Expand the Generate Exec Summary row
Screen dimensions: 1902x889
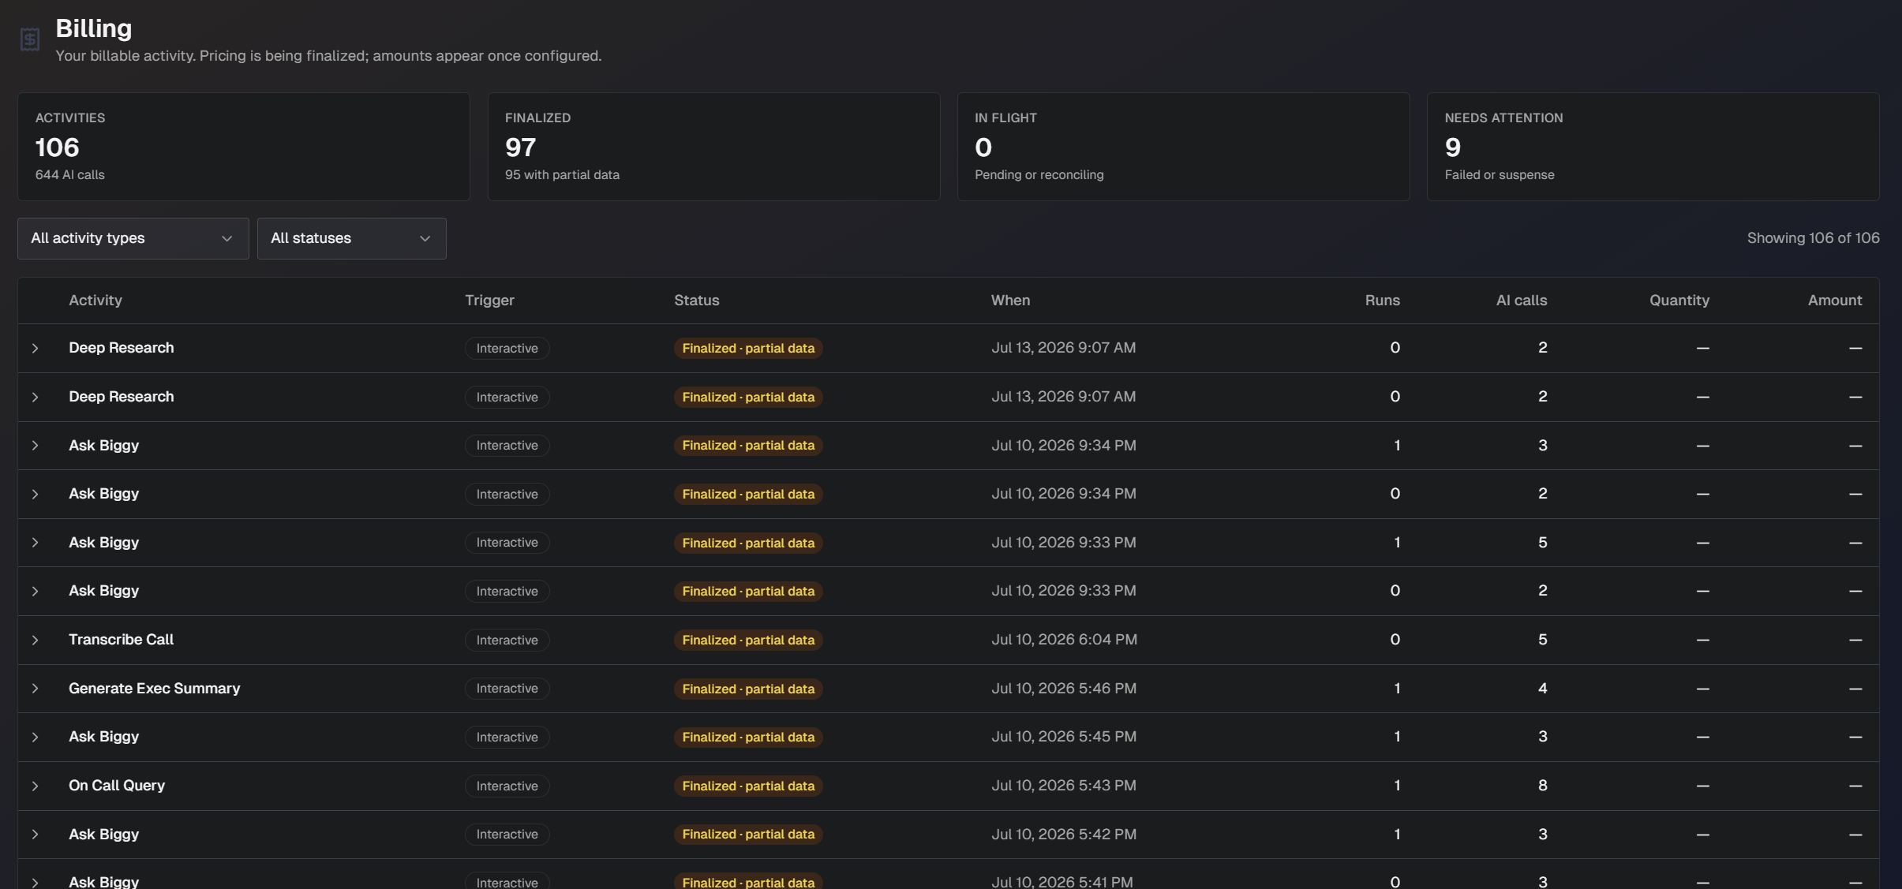tap(35, 689)
